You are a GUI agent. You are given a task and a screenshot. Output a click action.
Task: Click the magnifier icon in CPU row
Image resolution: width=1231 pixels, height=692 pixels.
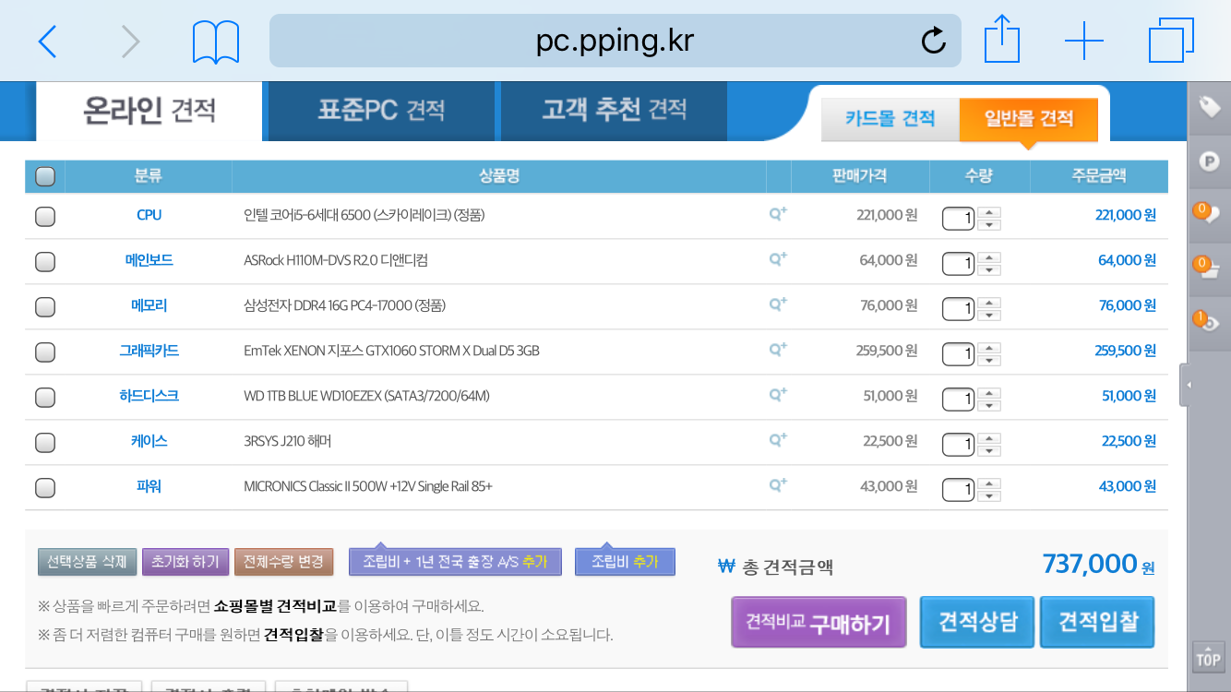click(778, 214)
